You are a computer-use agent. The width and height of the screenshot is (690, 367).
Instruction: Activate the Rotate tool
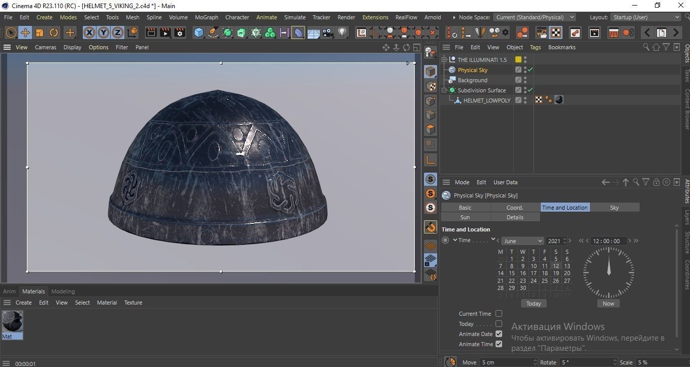coord(53,32)
